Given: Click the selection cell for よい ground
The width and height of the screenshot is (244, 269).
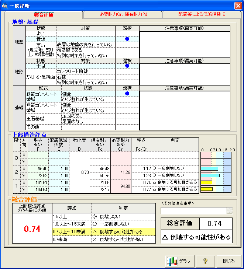Looking at the screenshot, I should 127,34.
